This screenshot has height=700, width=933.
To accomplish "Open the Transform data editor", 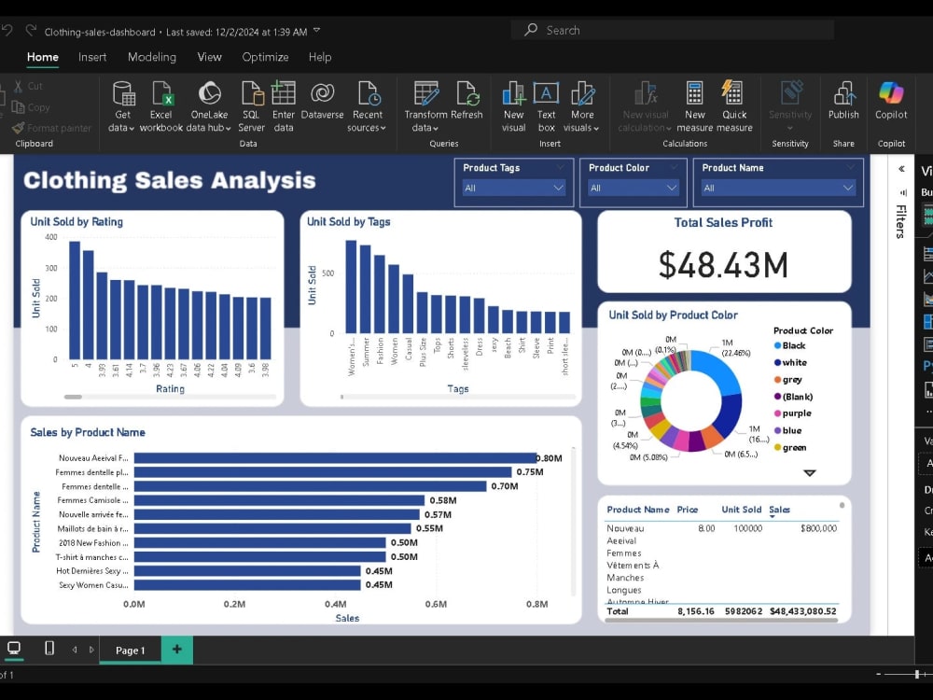I will click(425, 106).
